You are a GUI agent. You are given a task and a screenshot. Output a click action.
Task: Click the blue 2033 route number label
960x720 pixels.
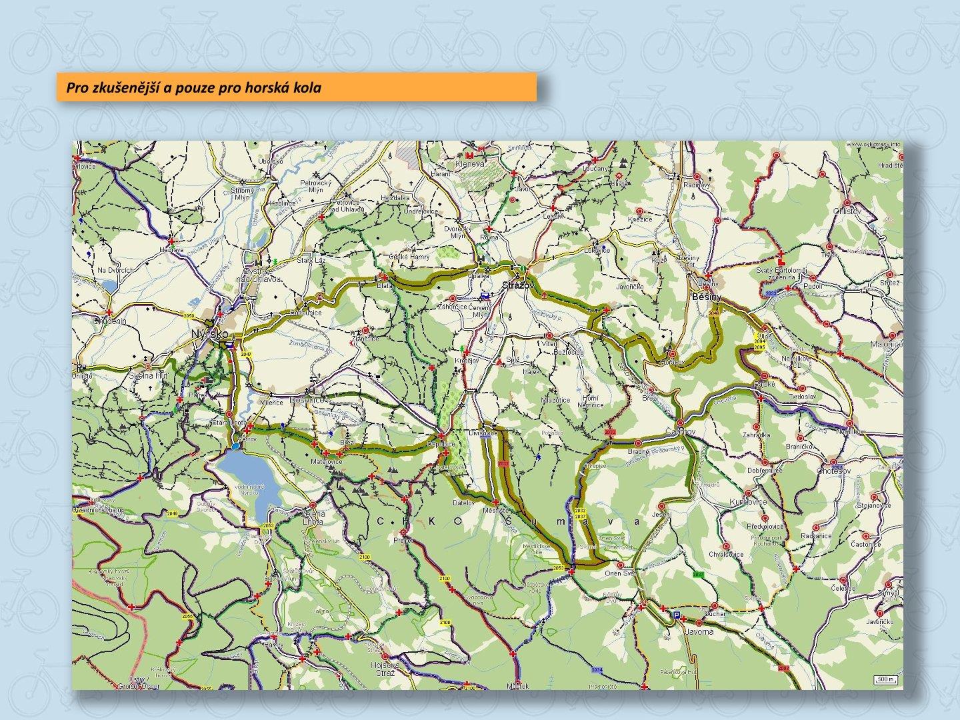point(771,293)
